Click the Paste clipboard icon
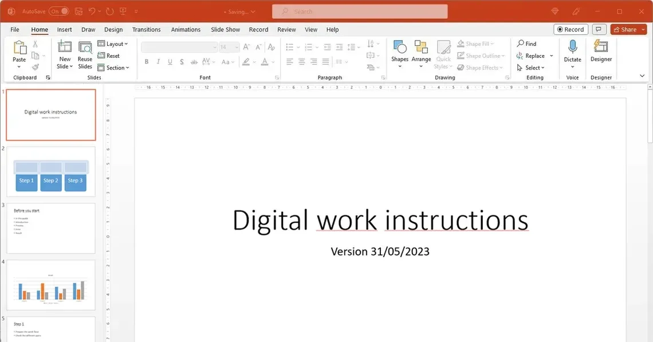The height and width of the screenshot is (342, 653). [19, 48]
